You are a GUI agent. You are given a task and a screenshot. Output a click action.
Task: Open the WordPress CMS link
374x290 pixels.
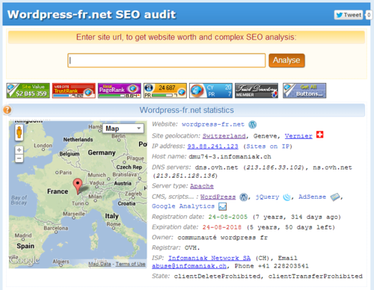218,197
